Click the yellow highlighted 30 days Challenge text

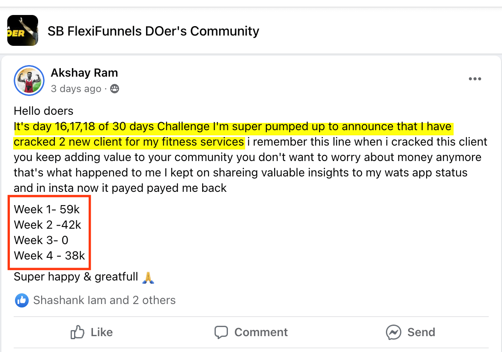pos(233,127)
